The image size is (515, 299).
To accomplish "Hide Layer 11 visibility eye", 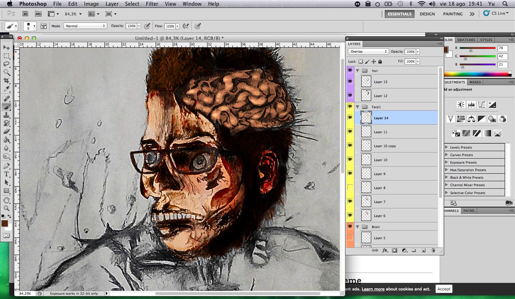I will [350, 132].
